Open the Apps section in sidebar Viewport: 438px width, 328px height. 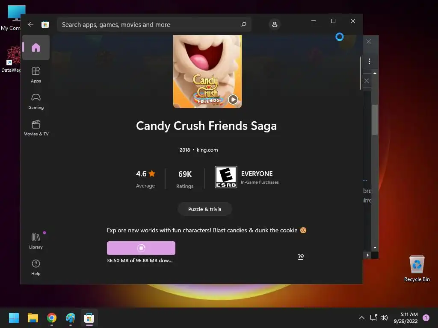pyautogui.click(x=36, y=75)
